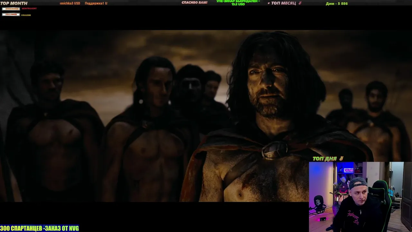412x232 pixels.
Task: Click the medal icon beside 'ТОП МЕСЯЦ'
Action: pyautogui.click(x=300, y=3)
